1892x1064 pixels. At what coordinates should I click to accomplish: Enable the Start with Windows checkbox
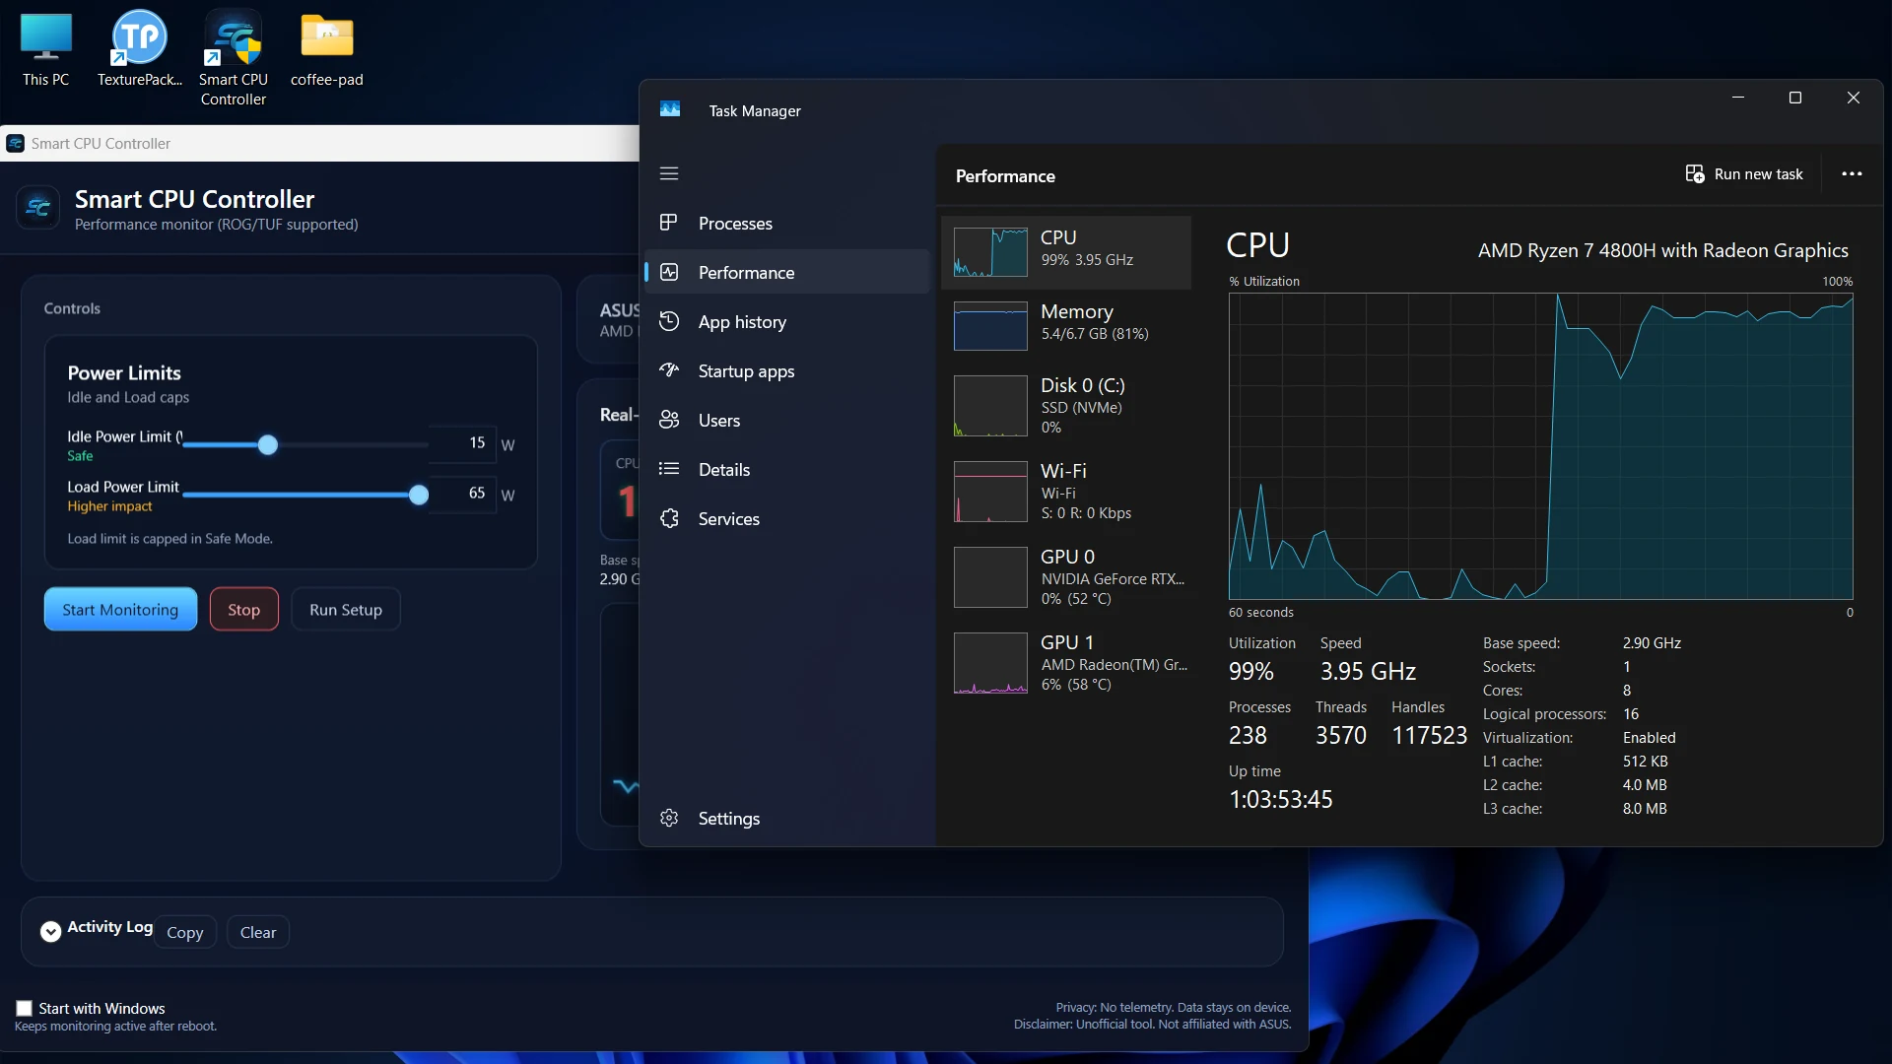(24, 1008)
